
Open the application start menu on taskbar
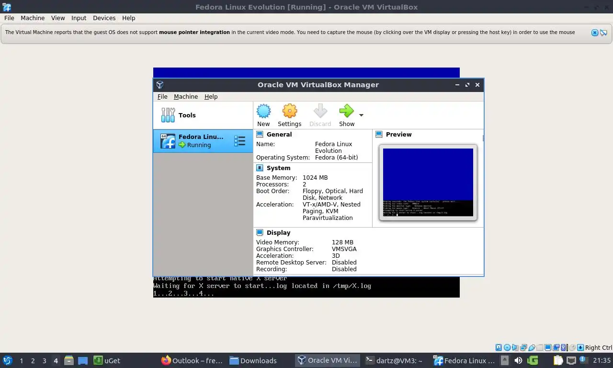tap(7, 360)
